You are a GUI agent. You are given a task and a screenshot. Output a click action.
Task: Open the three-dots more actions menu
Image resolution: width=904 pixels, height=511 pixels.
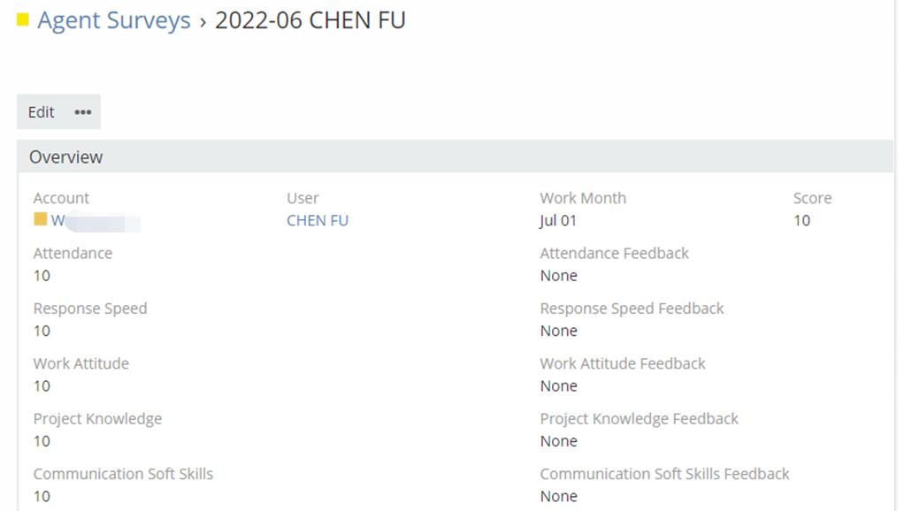83,112
